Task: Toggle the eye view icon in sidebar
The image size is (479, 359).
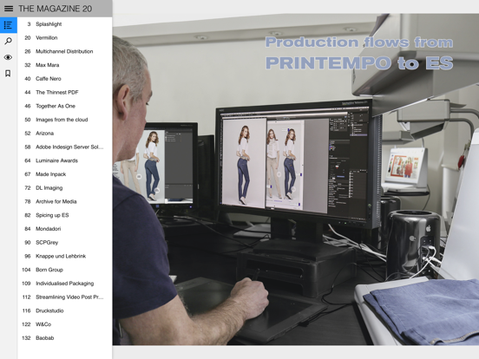Action: [9, 57]
